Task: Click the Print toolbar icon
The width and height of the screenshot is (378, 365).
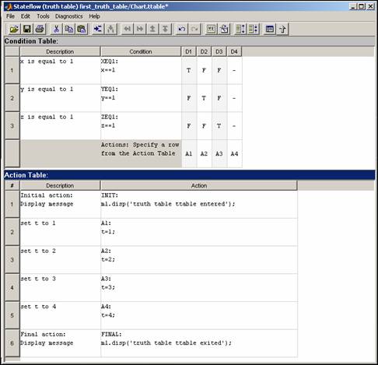Action: click(40, 29)
